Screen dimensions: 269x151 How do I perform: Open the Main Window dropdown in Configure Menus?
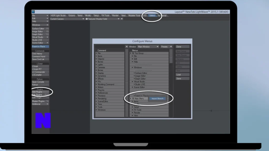click(148, 47)
